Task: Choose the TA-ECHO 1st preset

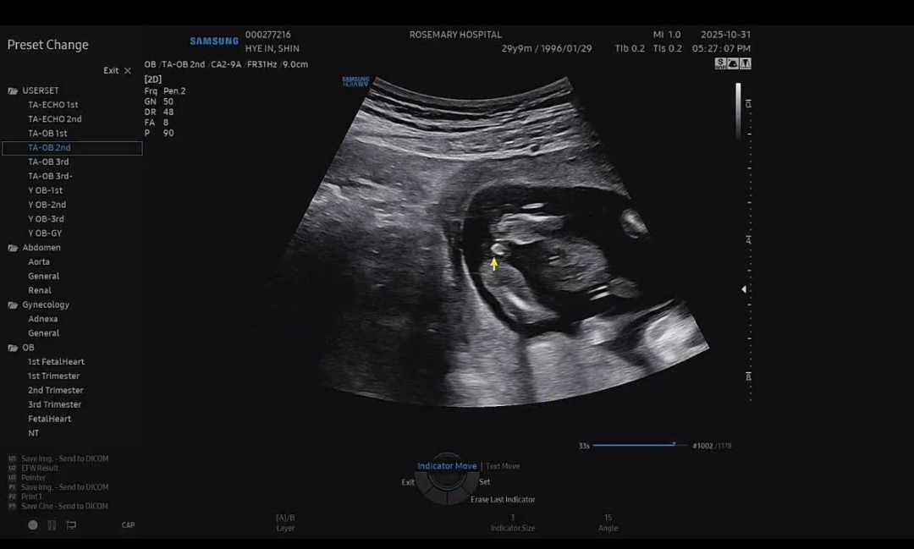Action: tap(52, 105)
